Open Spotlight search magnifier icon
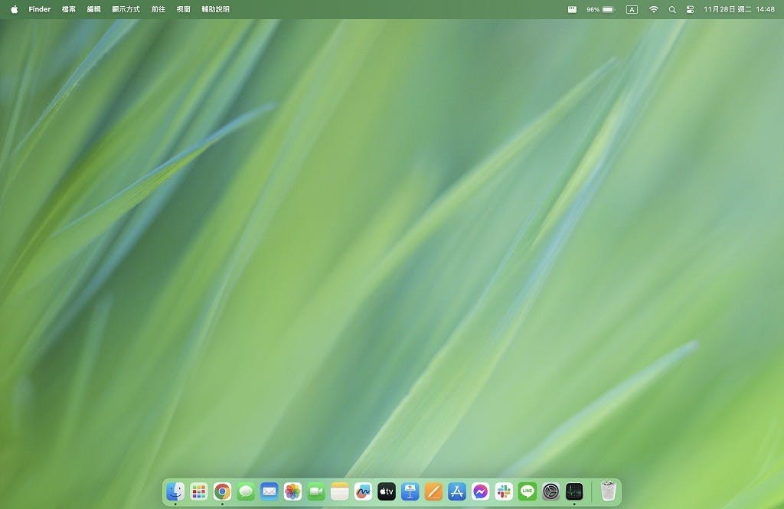784x509 pixels. coord(672,10)
